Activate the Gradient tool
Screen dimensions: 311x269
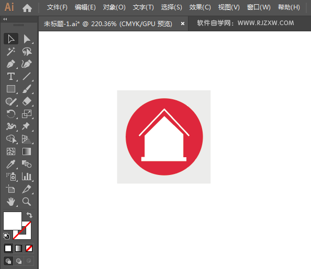tap(27, 151)
